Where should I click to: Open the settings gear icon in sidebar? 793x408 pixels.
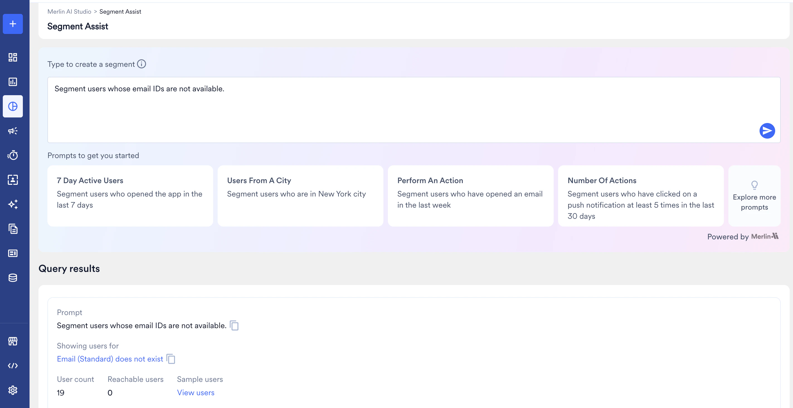pos(13,390)
